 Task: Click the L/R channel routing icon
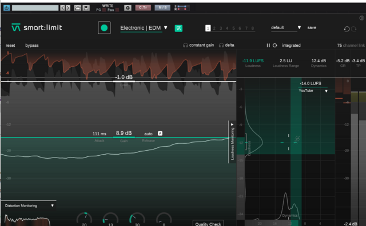(x=182, y=8)
